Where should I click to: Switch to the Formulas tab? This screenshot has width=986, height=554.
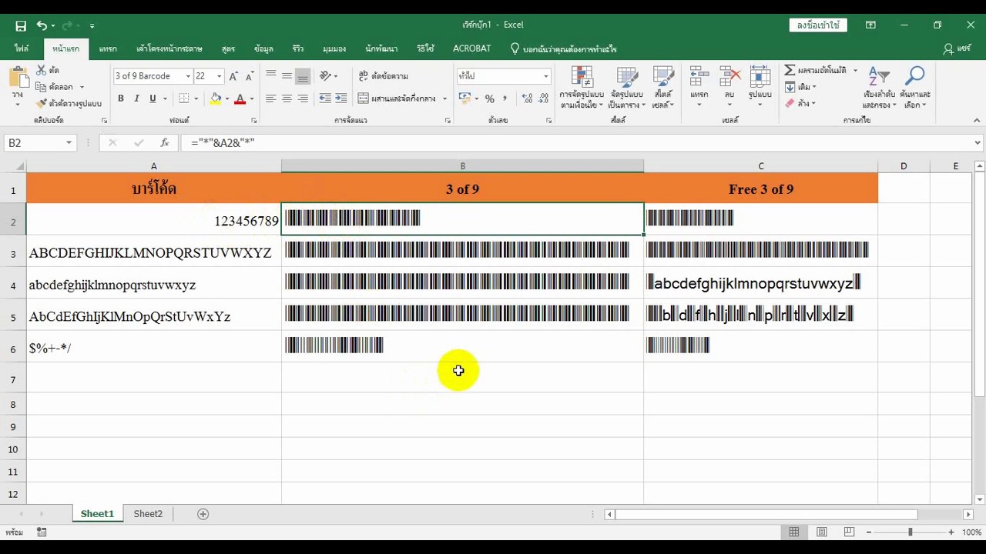tap(228, 48)
